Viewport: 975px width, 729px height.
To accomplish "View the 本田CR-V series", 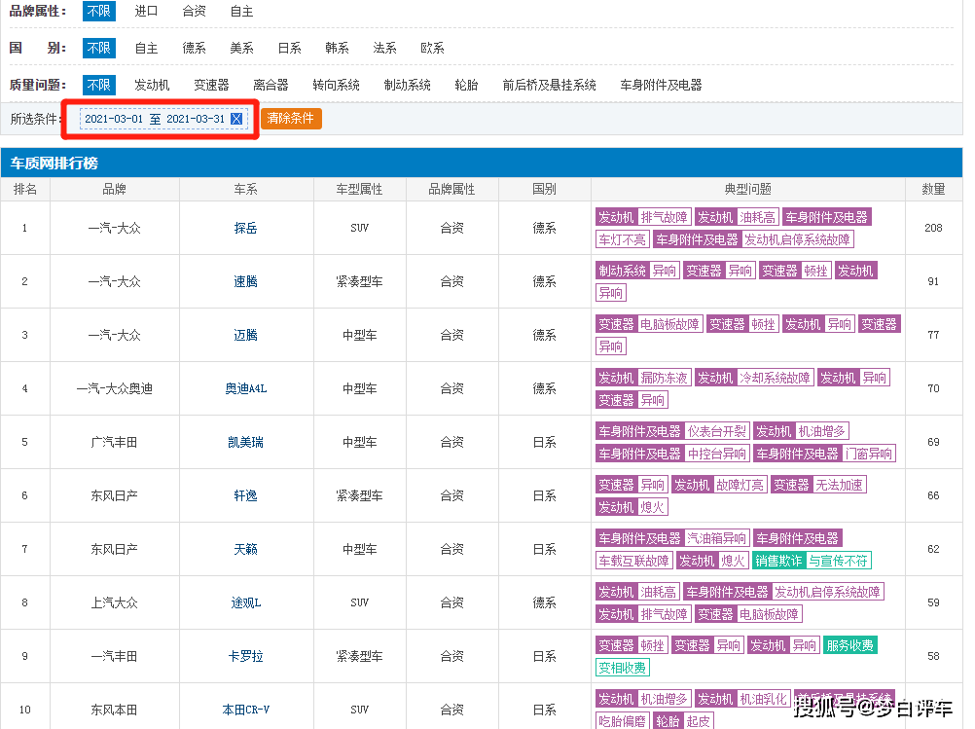I will [x=245, y=709].
